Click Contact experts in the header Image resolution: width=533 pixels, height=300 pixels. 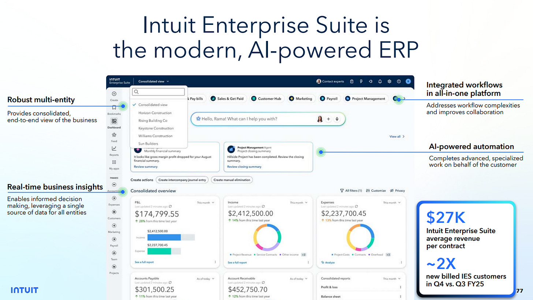(330, 82)
